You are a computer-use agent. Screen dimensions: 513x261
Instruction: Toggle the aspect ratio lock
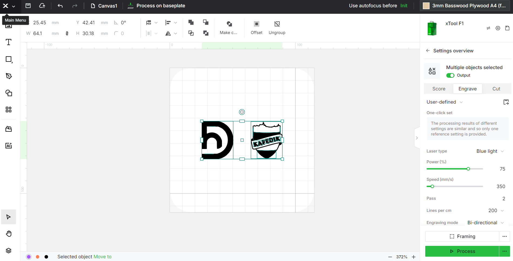[x=67, y=33]
